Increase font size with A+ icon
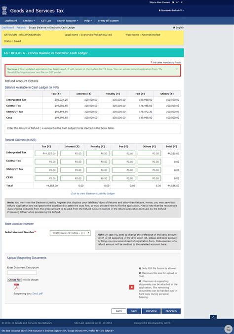Screen dimensions: 234x334 pos(177,2)
